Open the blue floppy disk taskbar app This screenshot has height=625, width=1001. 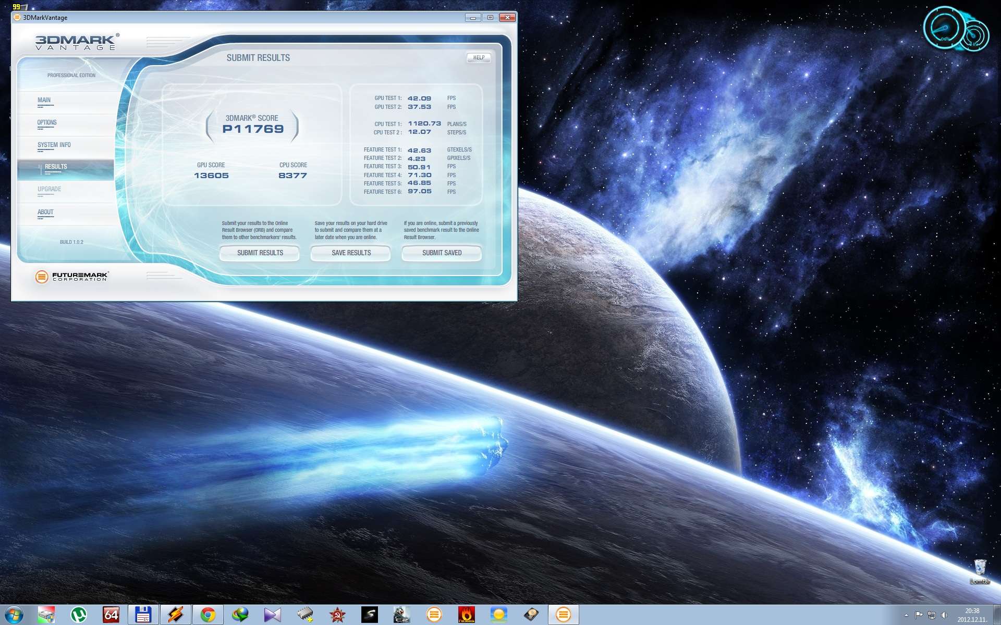pos(143,615)
